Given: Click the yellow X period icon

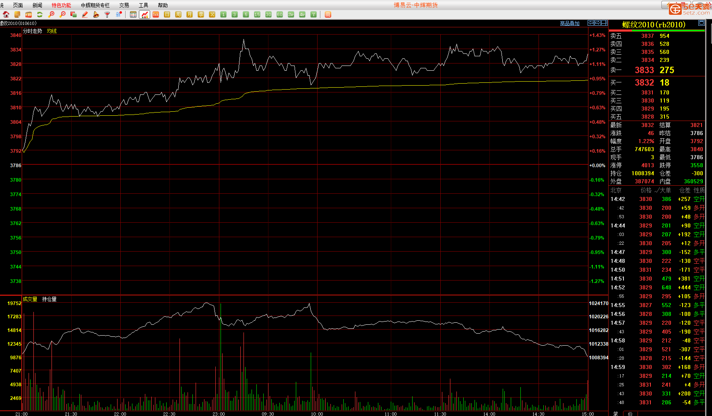Looking at the screenshot, I should point(212,14).
